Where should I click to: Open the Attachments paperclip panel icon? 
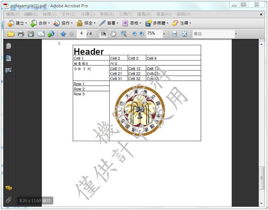(9, 200)
